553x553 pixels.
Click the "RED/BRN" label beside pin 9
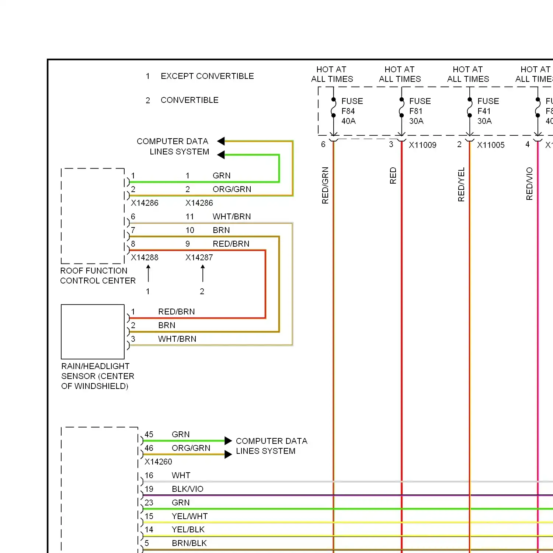(x=231, y=244)
